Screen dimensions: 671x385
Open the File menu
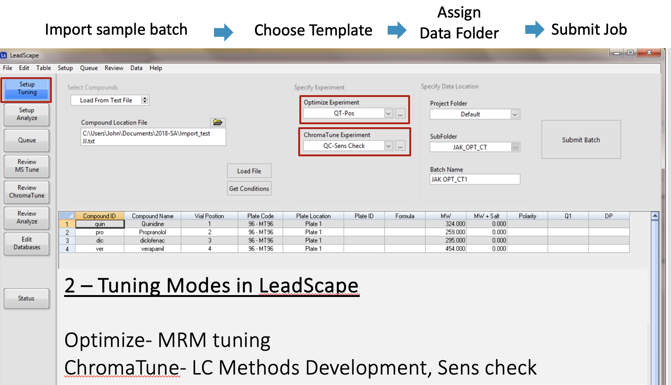pos(7,68)
